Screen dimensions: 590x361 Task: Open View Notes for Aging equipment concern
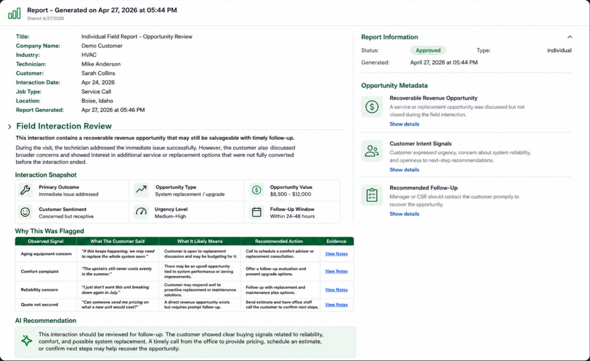336,254
